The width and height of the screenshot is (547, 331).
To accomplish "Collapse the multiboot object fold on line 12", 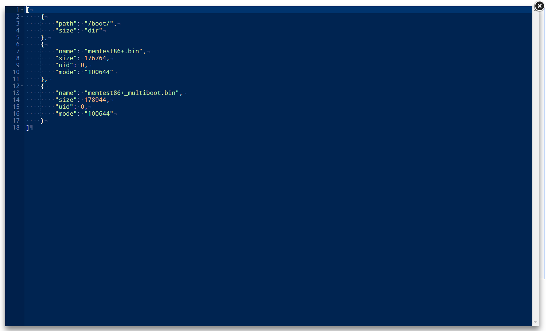I will tap(22, 86).
